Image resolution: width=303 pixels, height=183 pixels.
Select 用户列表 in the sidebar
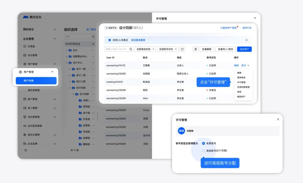36,81
